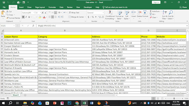Add a new sheet with plus icon

[x=25, y=95]
